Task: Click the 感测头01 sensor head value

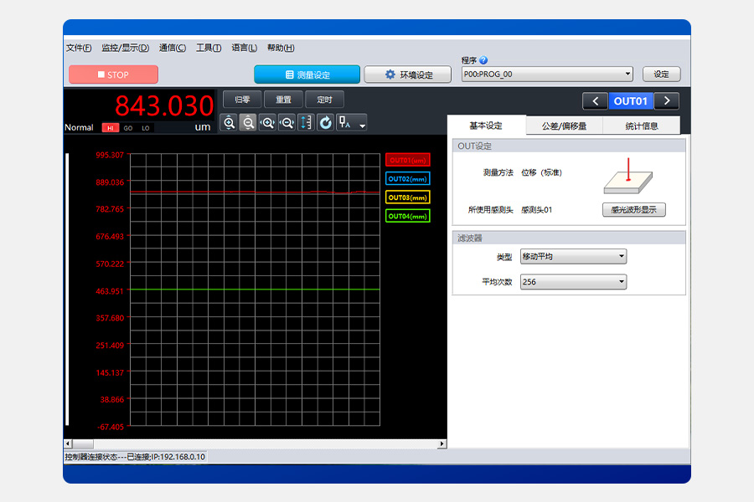Action: tap(537, 209)
